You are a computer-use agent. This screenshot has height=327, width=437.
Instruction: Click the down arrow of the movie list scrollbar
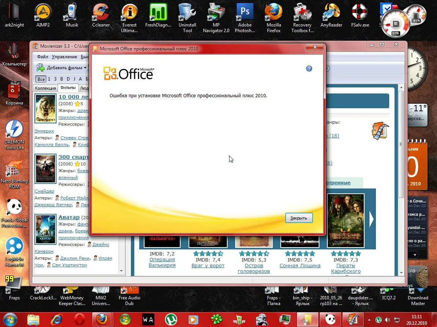coord(121,271)
